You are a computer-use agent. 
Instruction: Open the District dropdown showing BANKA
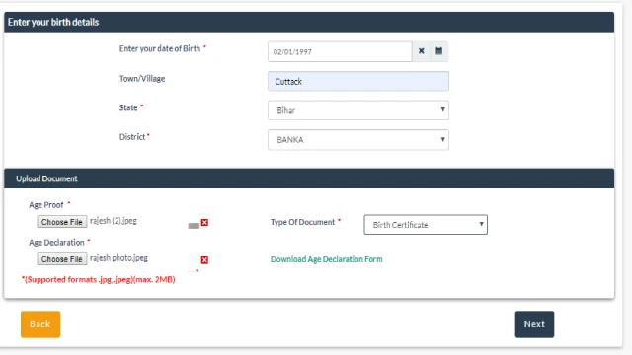(x=357, y=140)
